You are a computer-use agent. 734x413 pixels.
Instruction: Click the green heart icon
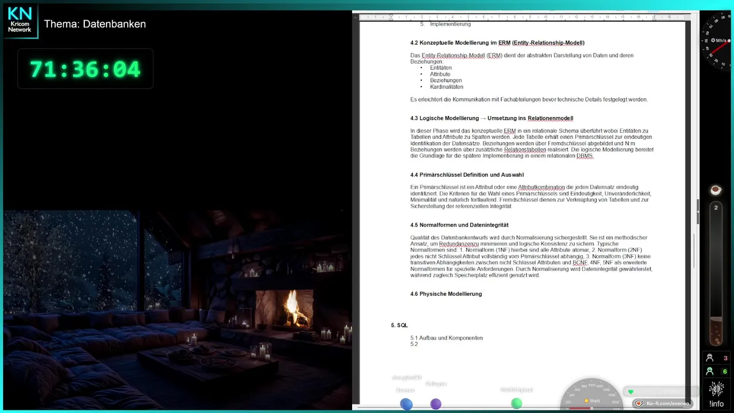[631, 392]
